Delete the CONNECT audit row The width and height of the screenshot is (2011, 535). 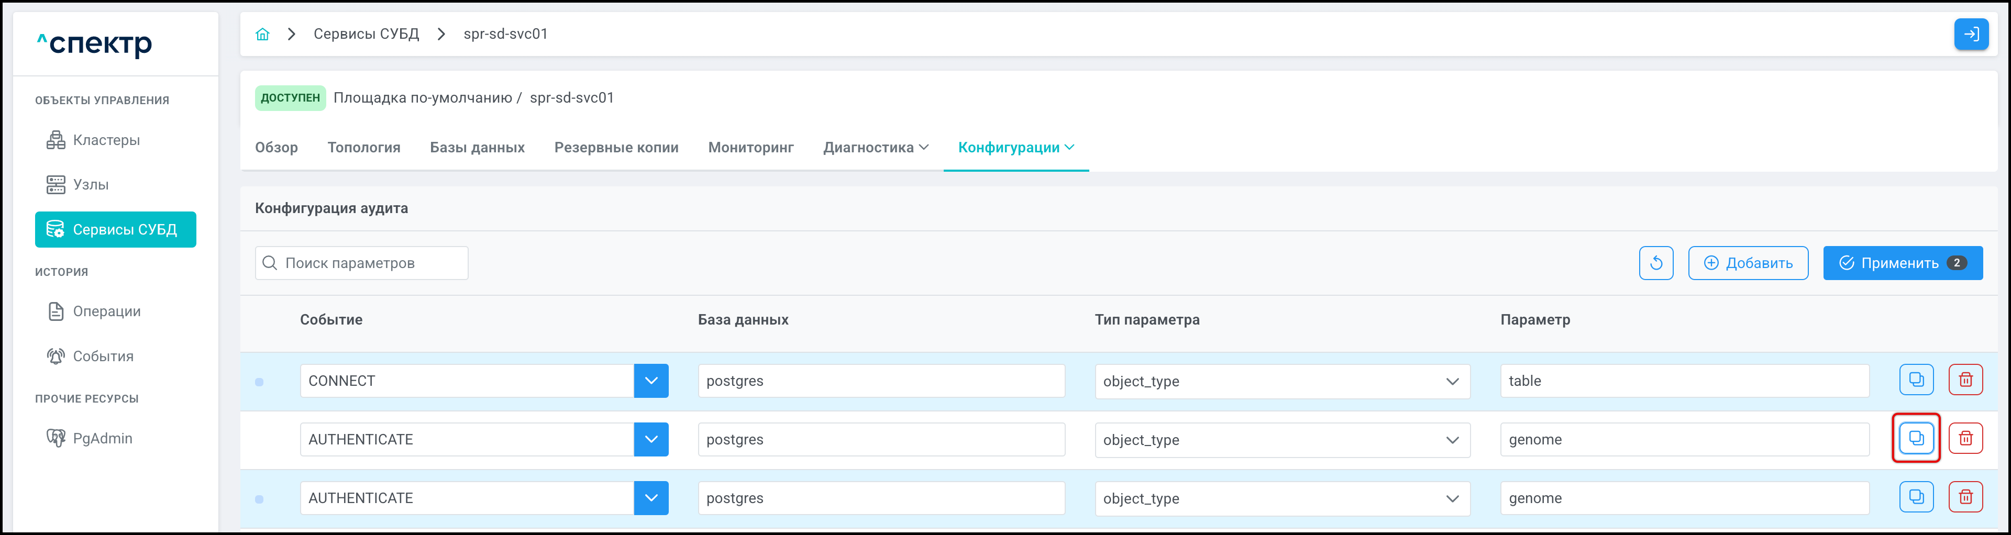coord(1965,380)
